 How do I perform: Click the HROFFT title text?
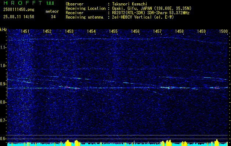click(22, 3)
